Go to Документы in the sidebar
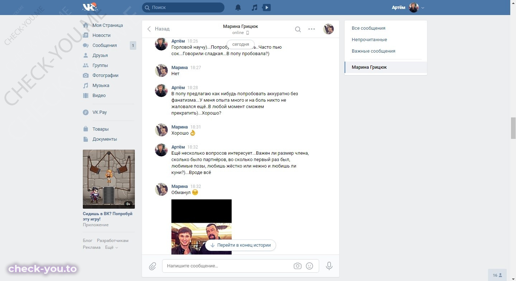 [x=105, y=139]
